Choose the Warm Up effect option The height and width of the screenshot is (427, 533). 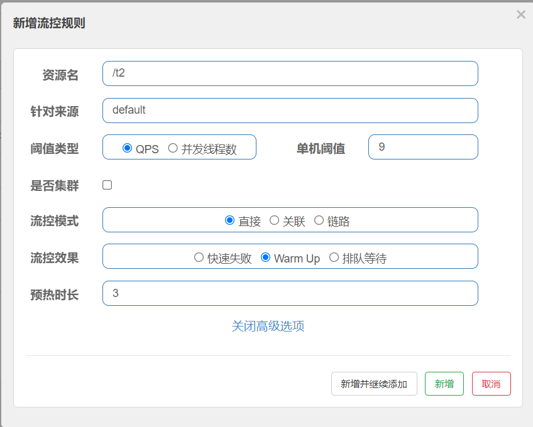(266, 257)
